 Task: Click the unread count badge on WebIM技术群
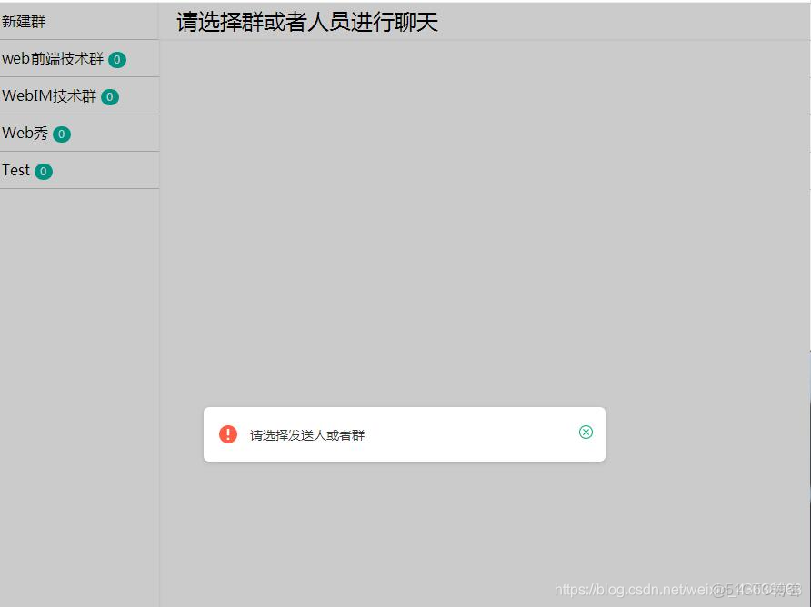[110, 96]
